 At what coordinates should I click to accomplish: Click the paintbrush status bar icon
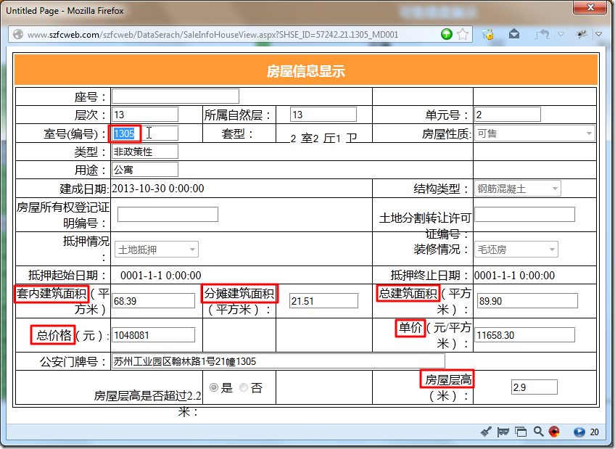click(486, 432)
